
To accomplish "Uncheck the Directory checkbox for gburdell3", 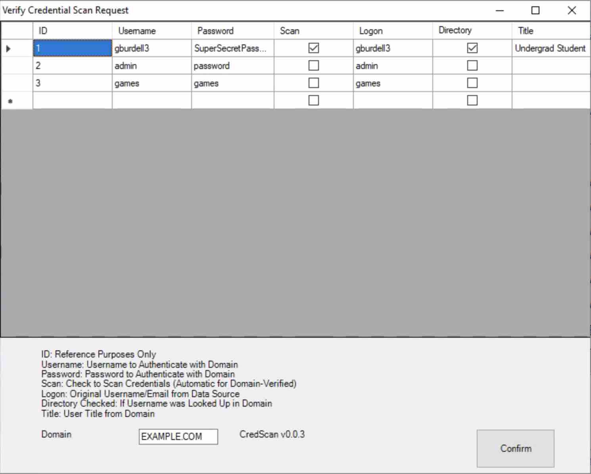I will click(x=472, y=48).
